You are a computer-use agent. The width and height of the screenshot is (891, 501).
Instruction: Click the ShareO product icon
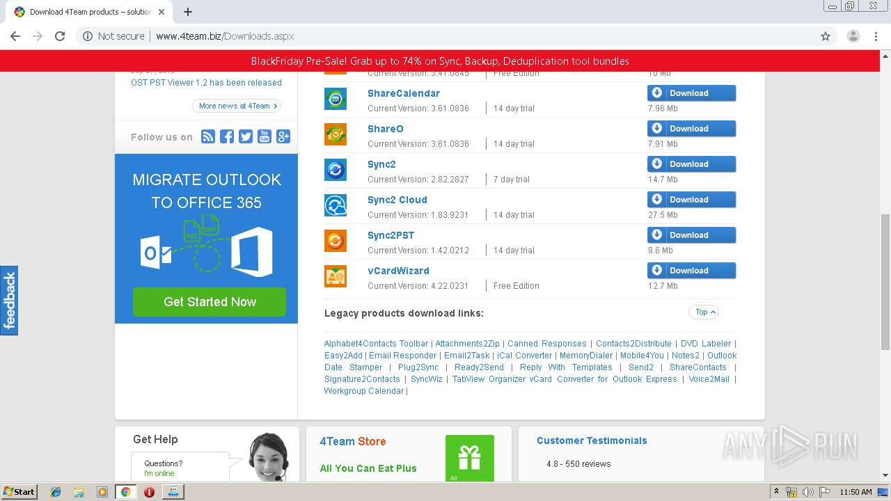click(x=336, y=134)
